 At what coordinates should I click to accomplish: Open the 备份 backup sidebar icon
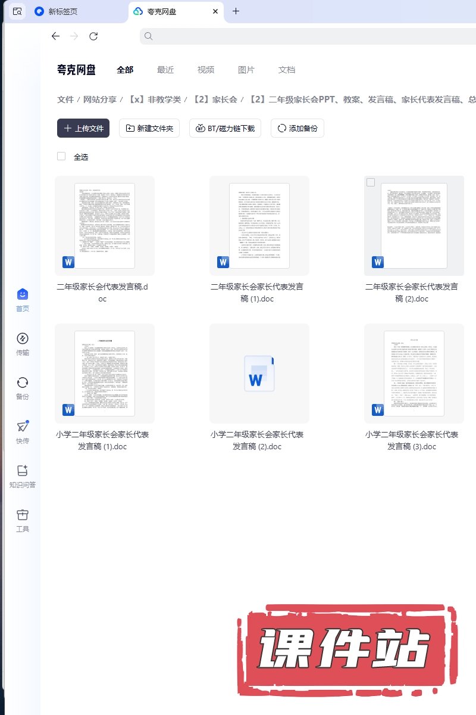(x=22, y=383)
